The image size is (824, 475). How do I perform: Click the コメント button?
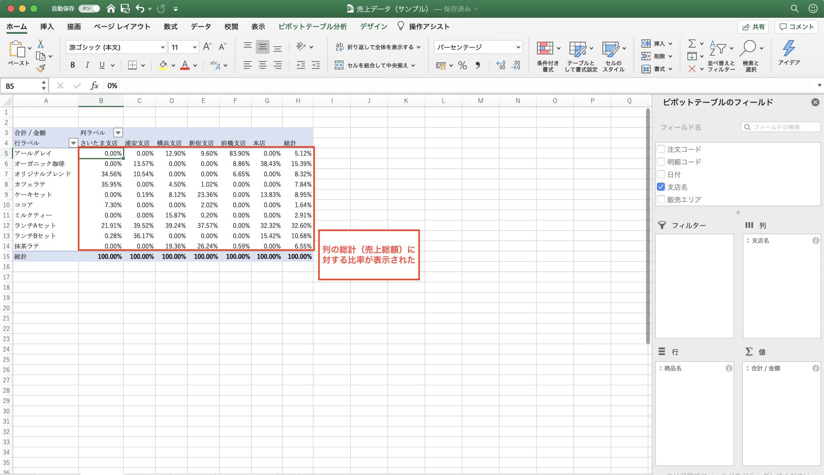pyautogui.click(x=796, y=27)
